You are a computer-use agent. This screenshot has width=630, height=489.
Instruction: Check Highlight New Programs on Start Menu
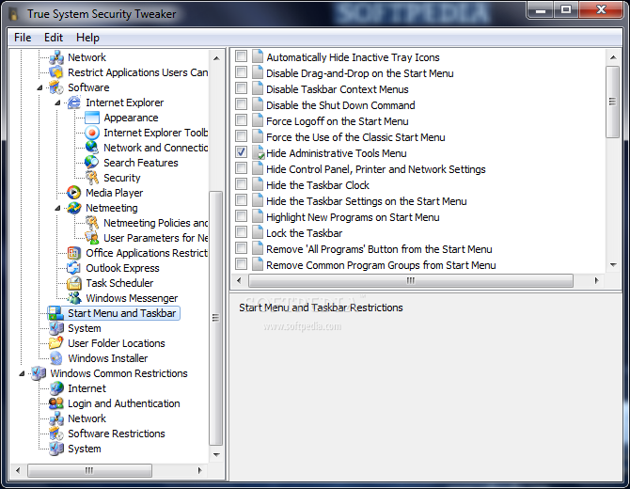click(241, 216)
